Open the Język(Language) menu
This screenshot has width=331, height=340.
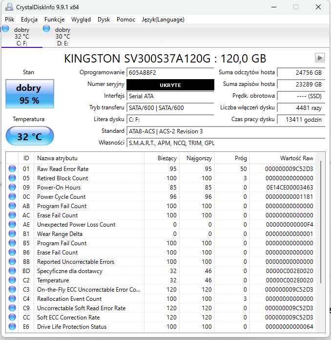pos(163,20)
